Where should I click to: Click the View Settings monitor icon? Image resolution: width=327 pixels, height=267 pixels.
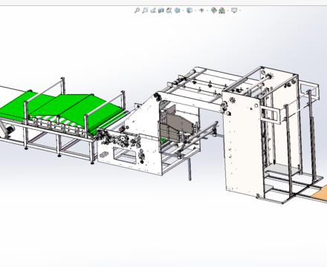[x=234, y=10]
